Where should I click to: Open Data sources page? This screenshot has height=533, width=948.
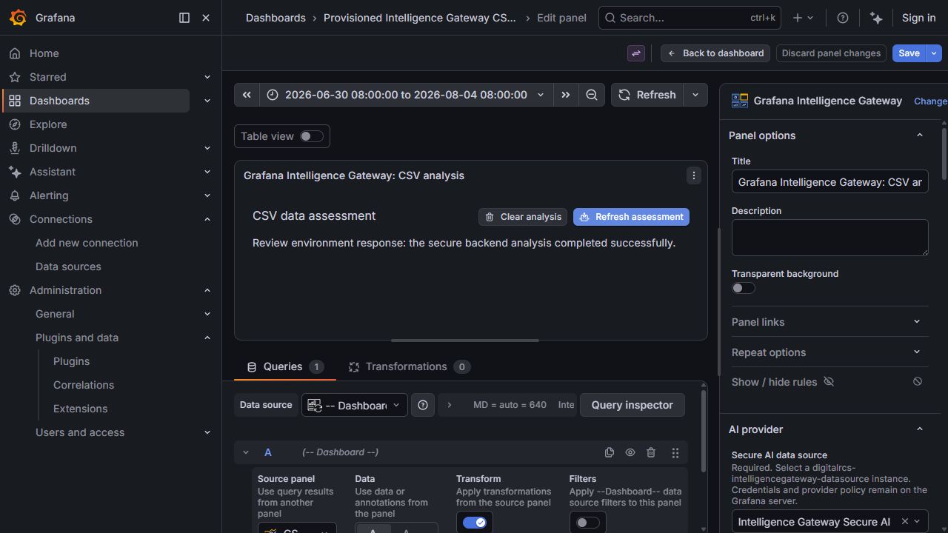pyautogui.click(x=68, y=266)
